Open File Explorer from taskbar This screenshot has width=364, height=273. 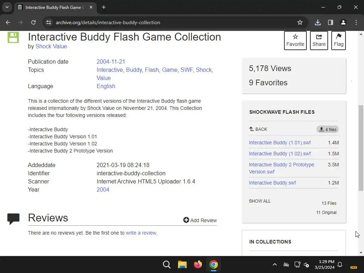coord(182,264)
